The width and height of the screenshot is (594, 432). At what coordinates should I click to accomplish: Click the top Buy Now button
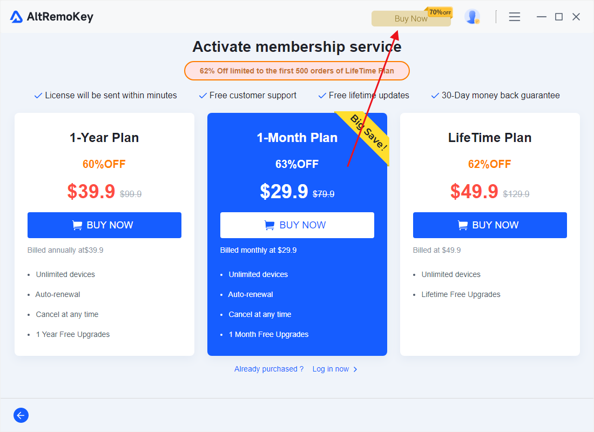(x=411, y=18)
